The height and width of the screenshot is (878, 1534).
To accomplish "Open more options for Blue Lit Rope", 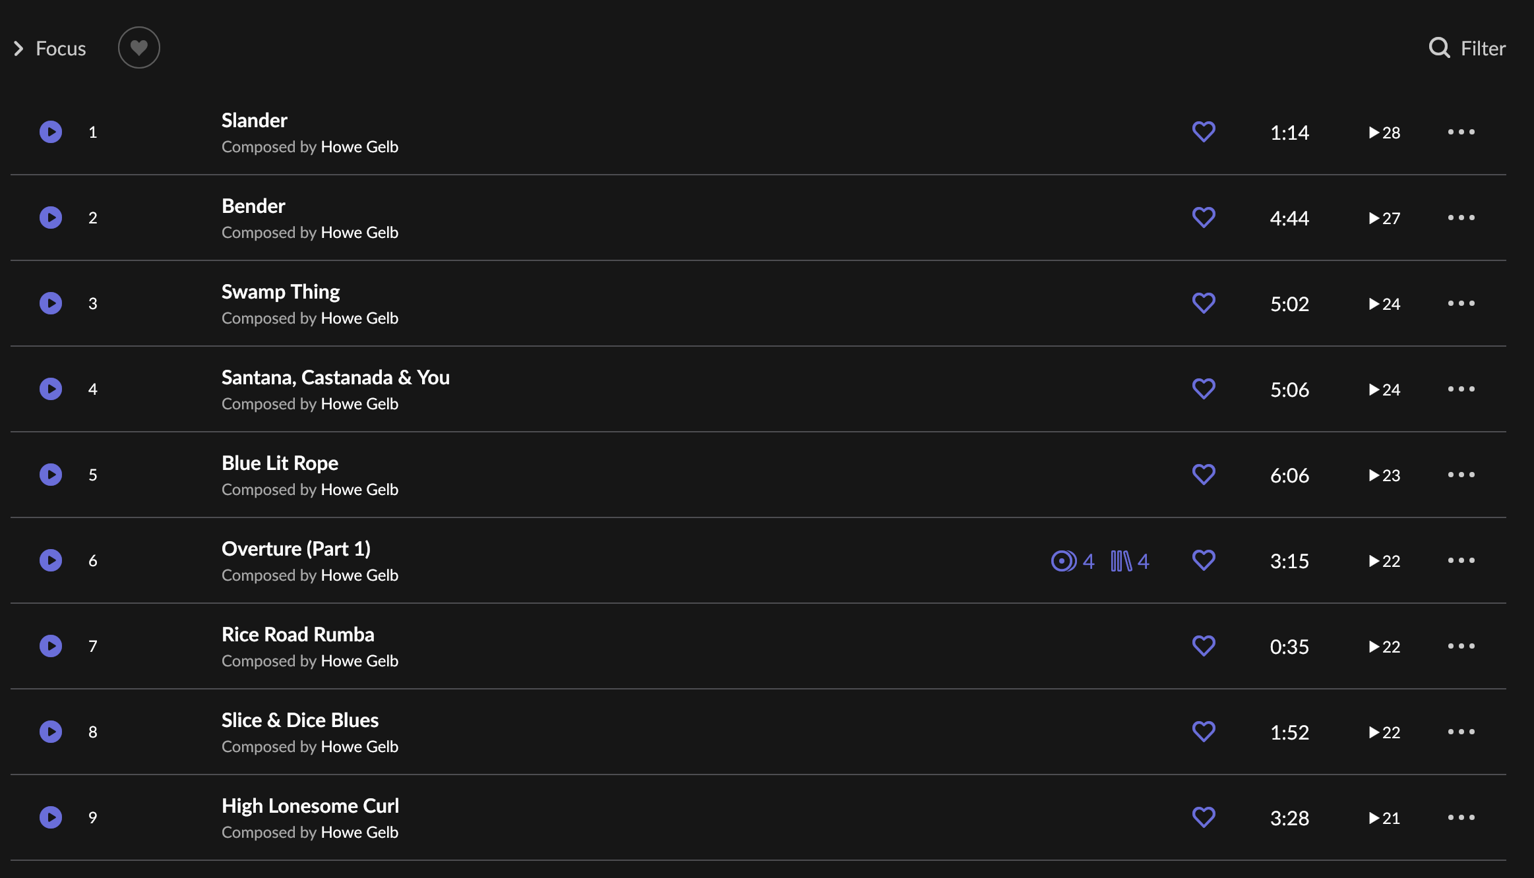I will point(1461,475).
